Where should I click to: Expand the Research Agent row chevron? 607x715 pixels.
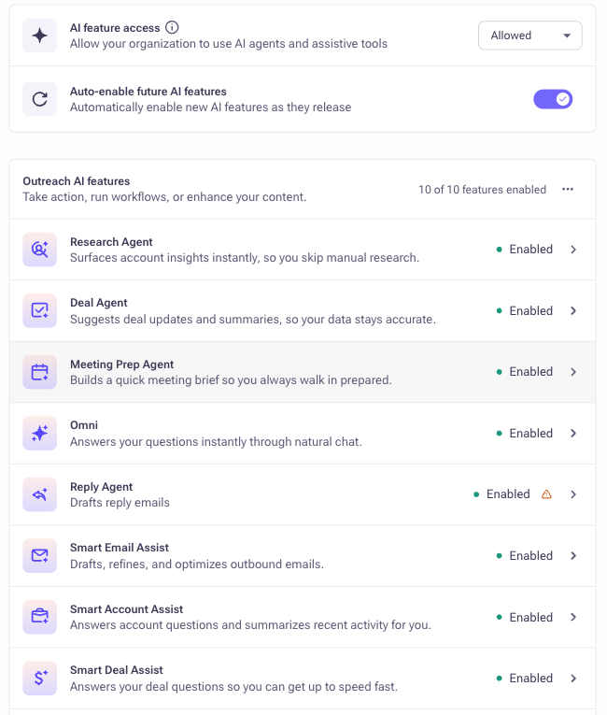573,250
